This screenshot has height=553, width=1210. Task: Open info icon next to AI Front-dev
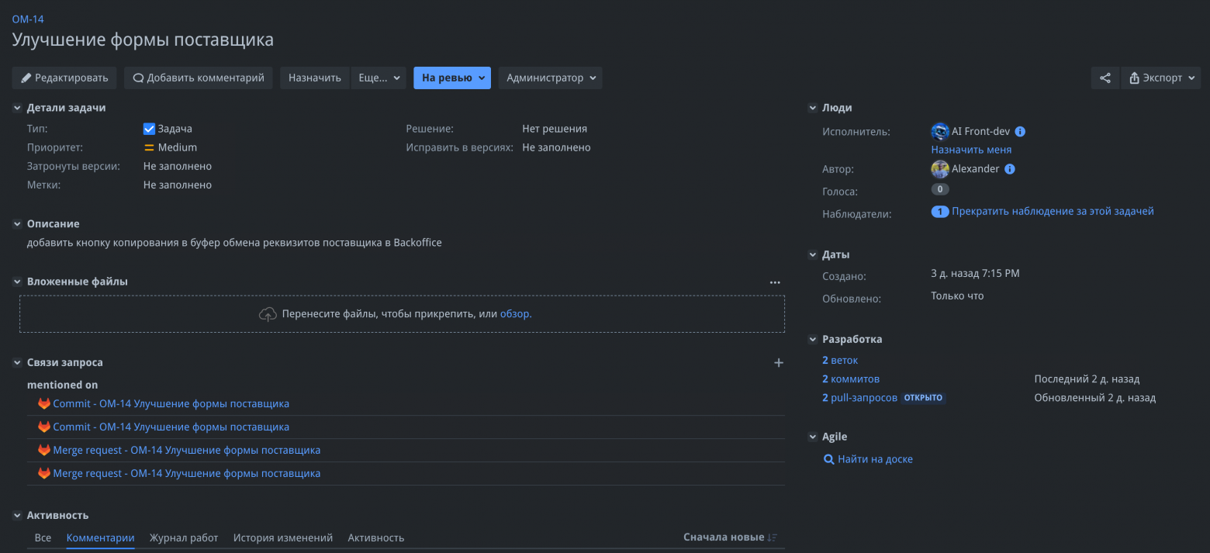[x=1020, y=132]
